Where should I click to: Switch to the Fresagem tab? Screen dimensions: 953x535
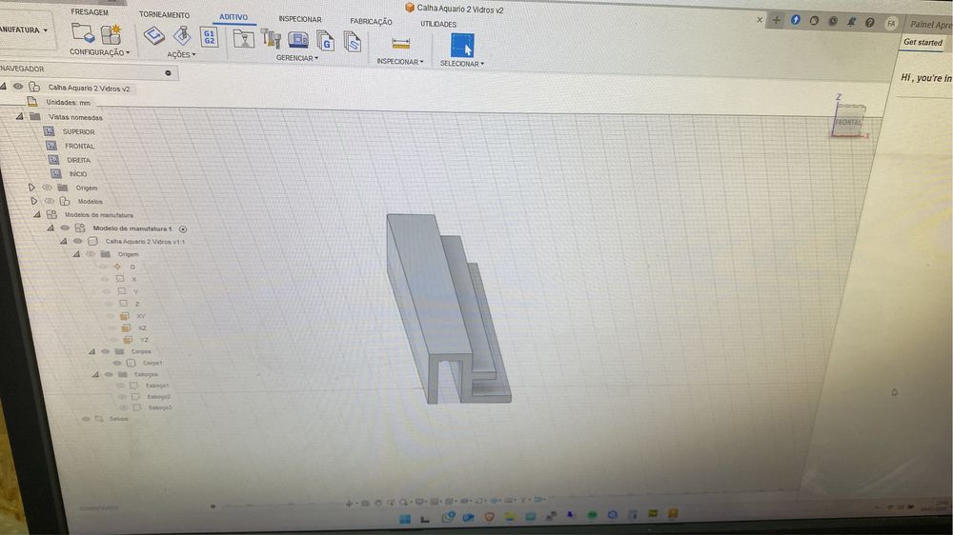coord(90,12)
